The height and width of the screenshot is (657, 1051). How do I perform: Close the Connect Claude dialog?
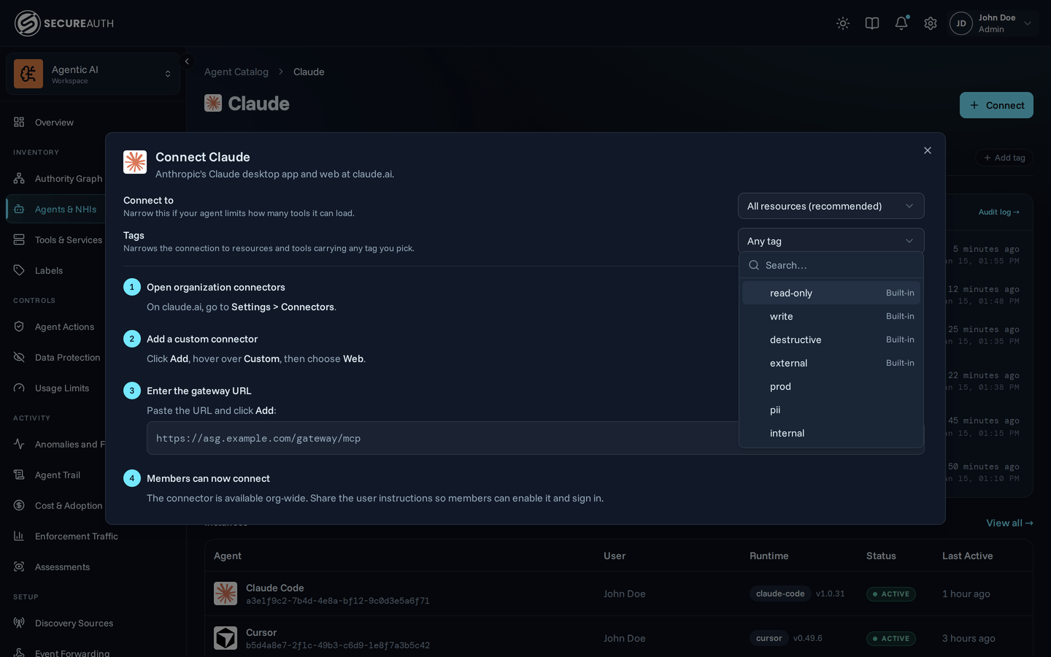(928, 150)
